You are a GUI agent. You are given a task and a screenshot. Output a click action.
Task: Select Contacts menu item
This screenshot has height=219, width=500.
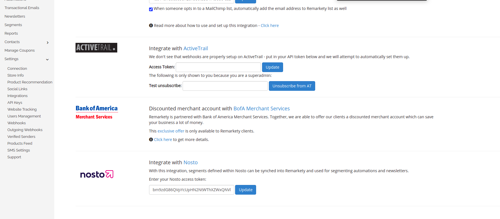coord(12,42)
